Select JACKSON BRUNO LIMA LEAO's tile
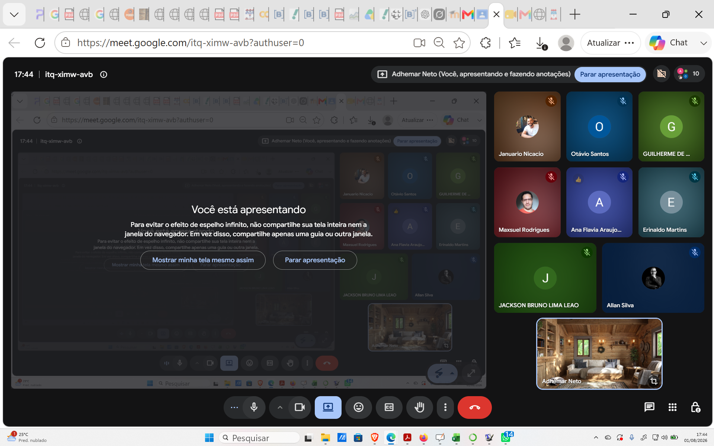The width and height of the screenshot is (714, 446). pyautogui.click(x=545, y=278)
